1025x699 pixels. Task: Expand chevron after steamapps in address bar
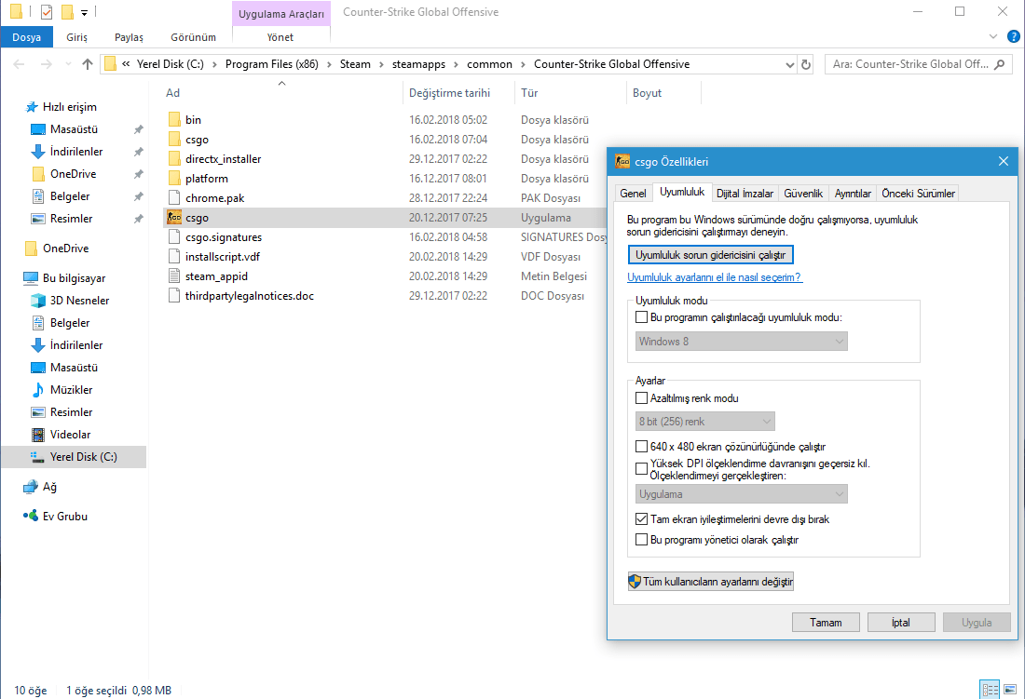pos(457,64)
